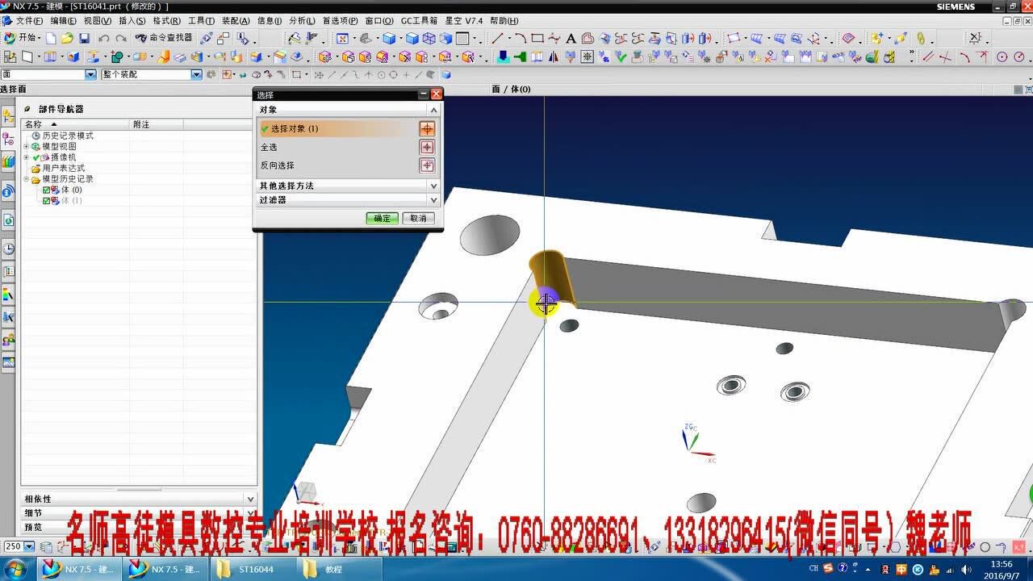Click the 确定 button in dialog
1033x581 pixels.
[x=382, y=218]
